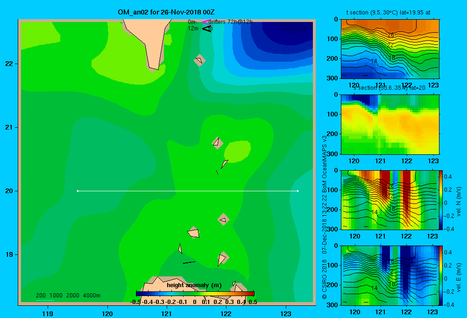Click the 14 contour label in the t section panel
The width and height of the screenshot is (467, 318).
pyautogui.click(x=374, y=61)
